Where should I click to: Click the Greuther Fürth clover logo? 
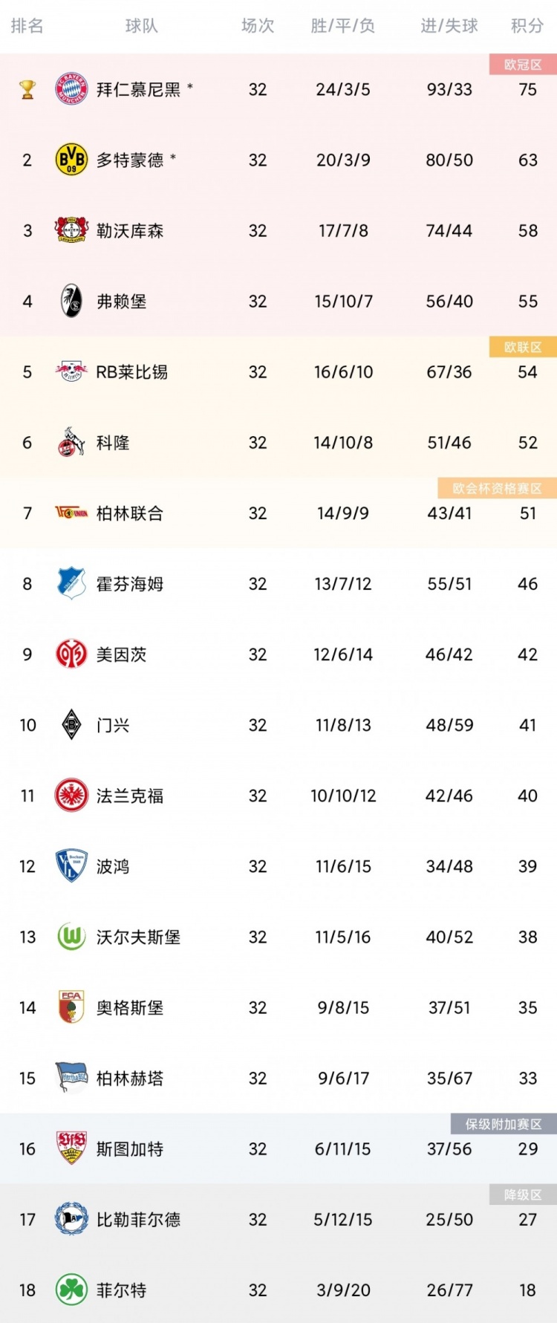pyautogui.click(x=72, y=1290)
